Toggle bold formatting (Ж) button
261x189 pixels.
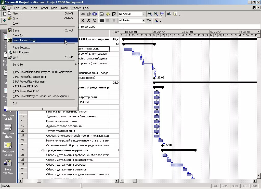pyautogui.click(x=83, y=20)
